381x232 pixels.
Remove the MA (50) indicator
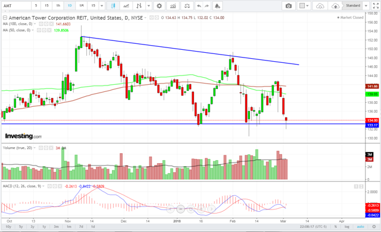point(49,30)
